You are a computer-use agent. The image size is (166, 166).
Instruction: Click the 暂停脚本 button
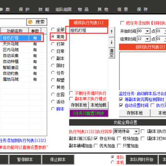[x=25, y=160]
